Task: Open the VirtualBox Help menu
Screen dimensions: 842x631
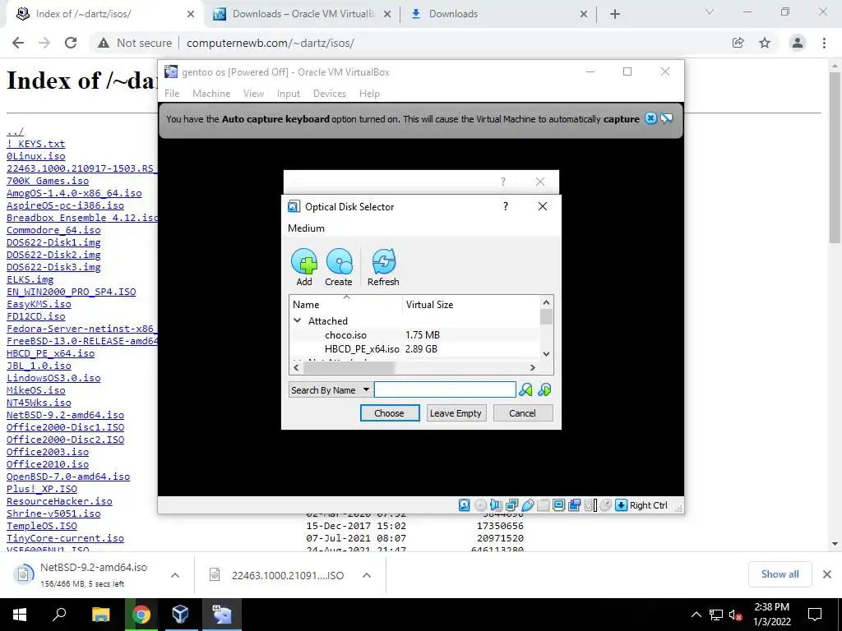Action: tap(369, 94)
